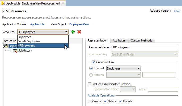Screen dimensions: 182x106
Task: Uncheck the Delete operation checkbox
Action: tap(105, 102)
